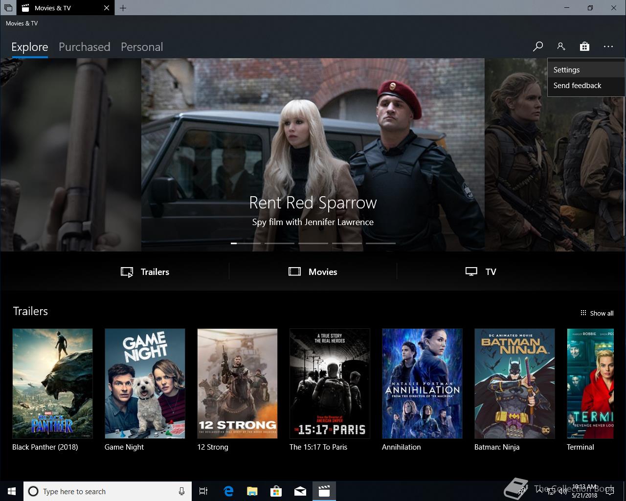Screen dimensions: 626x501
Task: Click the Annihilation title text
Action: (402, 447)
